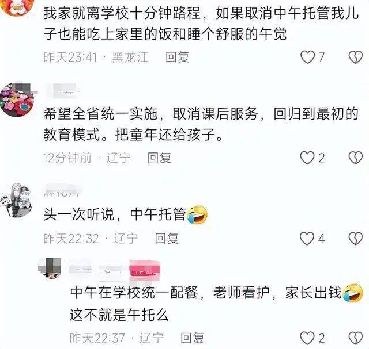Dislike the 头一次听说 中午托管 comment
Viewport: 369px width, 349px height.
[356, 239]
